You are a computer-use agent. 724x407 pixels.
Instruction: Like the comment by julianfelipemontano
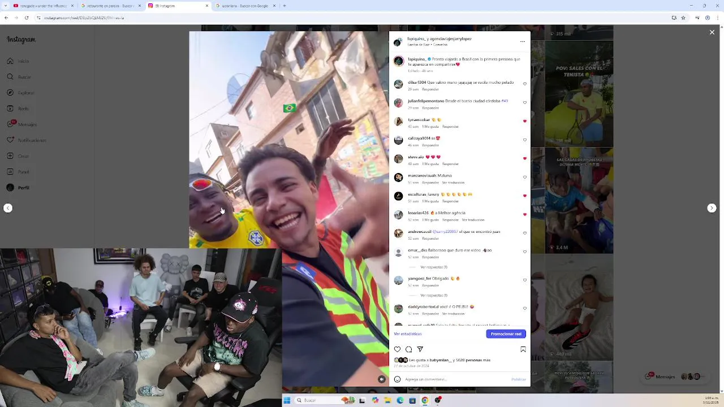525,103
